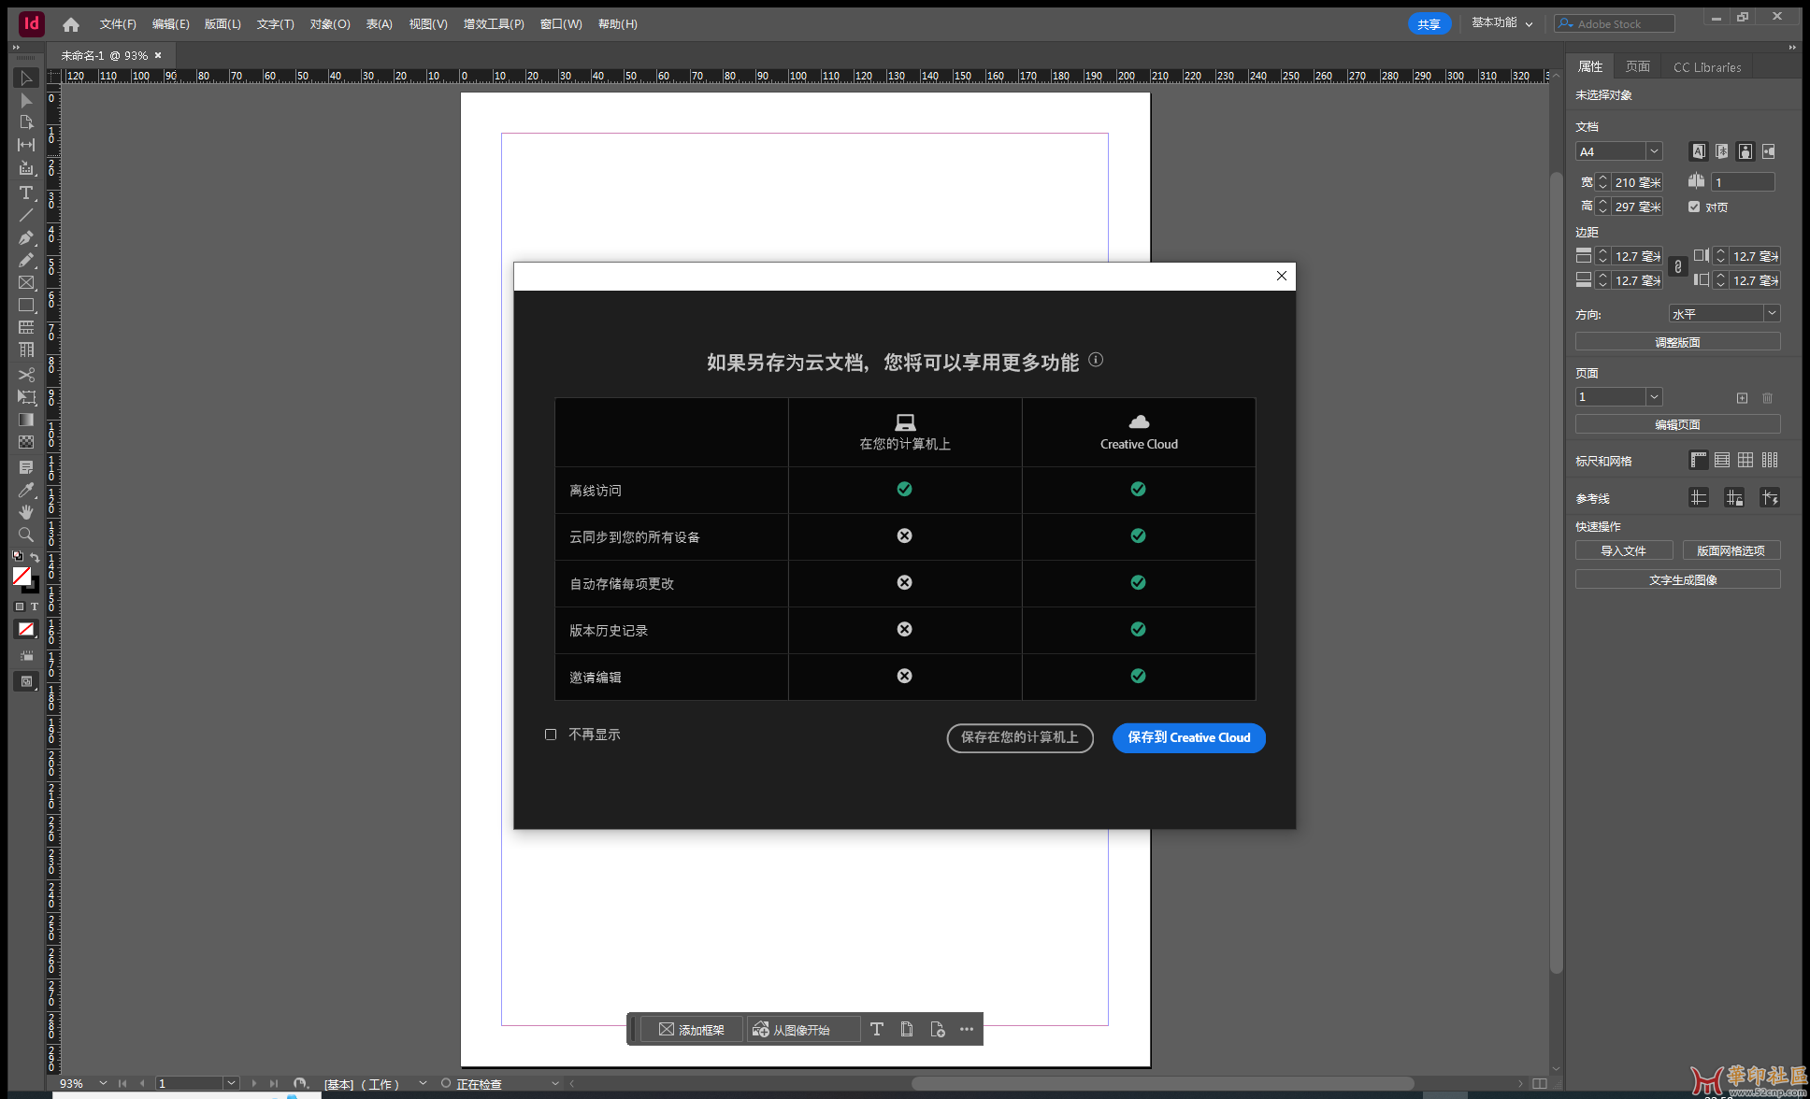Select the Scissors tool
Viewport: 1810px width, 1099px height.
click(x=26, y=375)
